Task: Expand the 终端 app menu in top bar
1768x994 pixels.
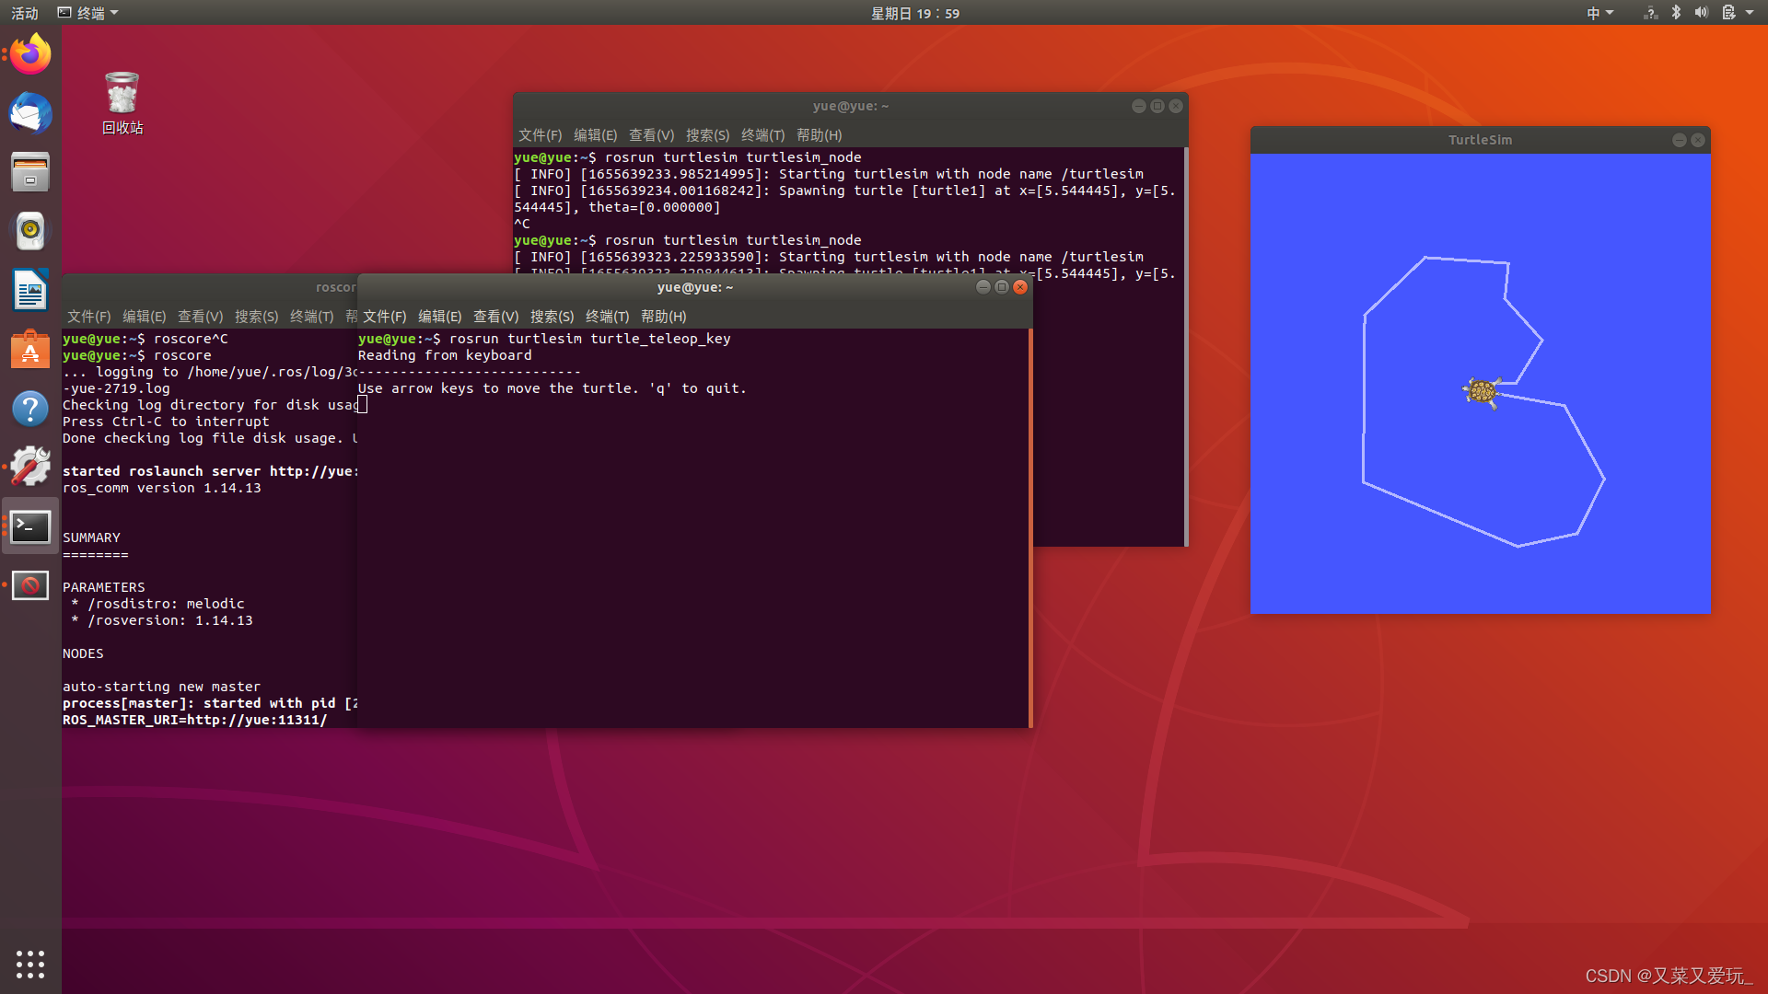Action: click(x=88, y=13)
